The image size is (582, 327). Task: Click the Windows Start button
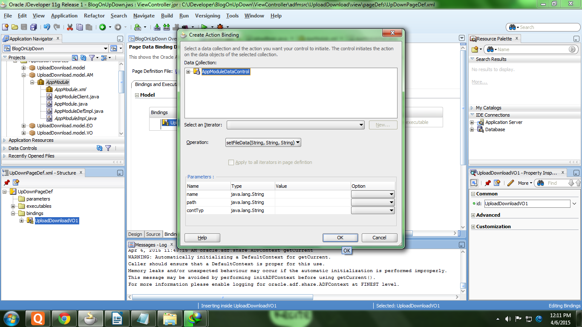tap(12, 318)
